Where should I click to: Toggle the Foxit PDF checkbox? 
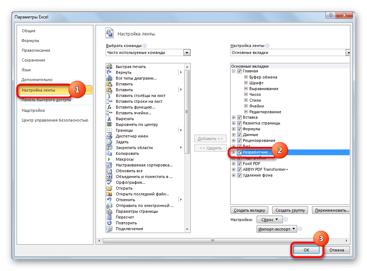pos(239,164)
